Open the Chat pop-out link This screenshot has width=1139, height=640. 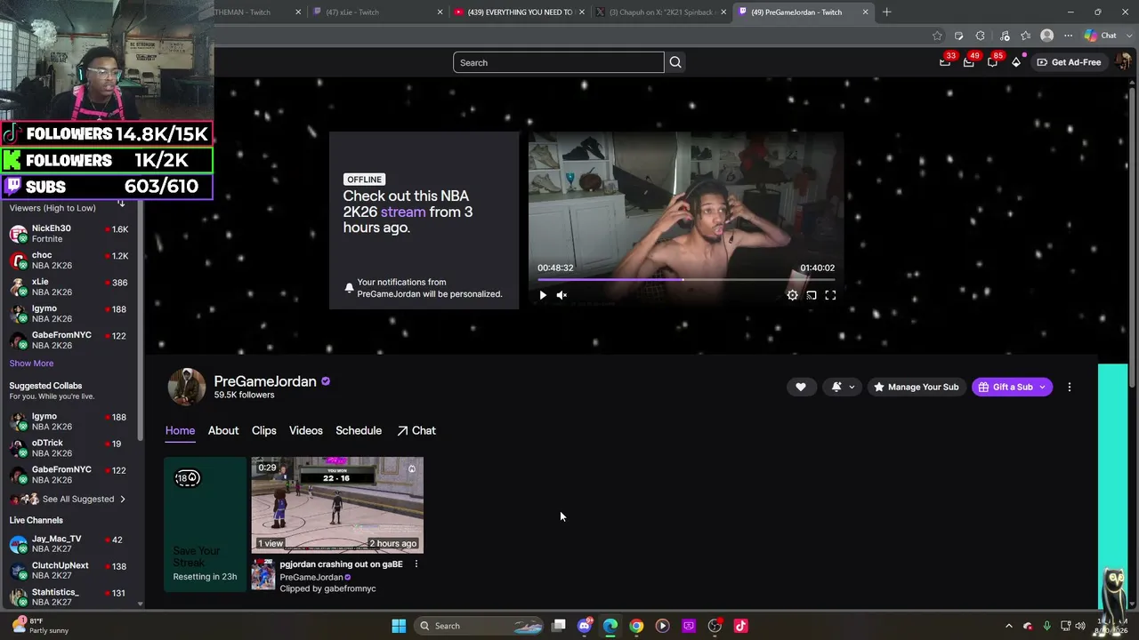[416, 431]
